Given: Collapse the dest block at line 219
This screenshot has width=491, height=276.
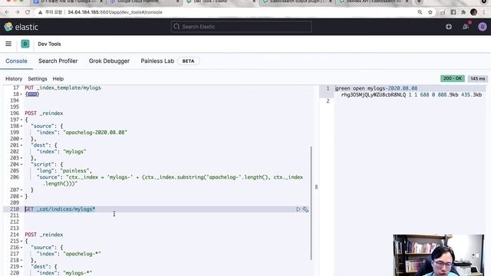Looking at the screenshot, I should click(21, 267).
